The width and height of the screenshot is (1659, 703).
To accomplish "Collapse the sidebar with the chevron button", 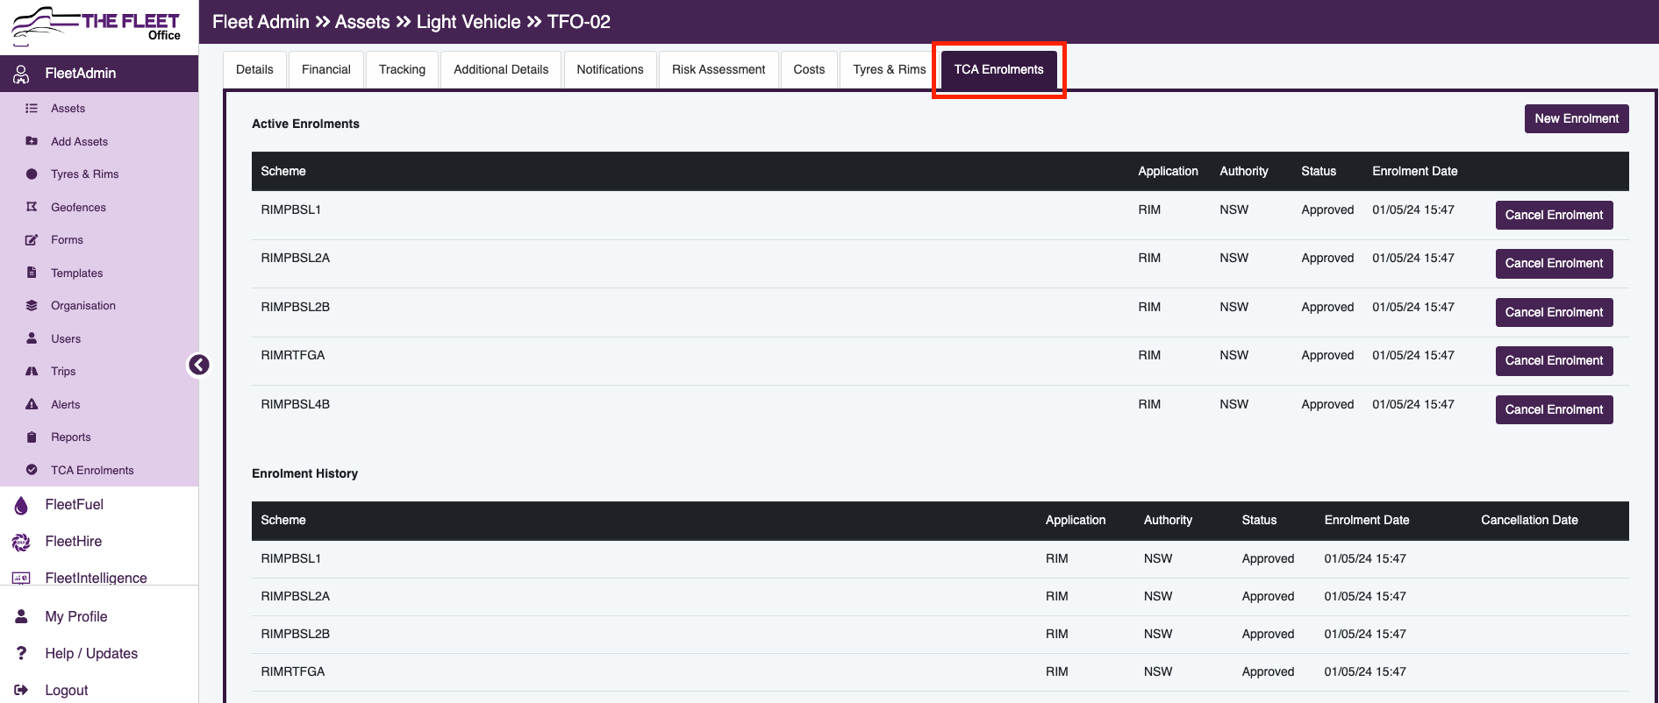I will pos(199,365).
